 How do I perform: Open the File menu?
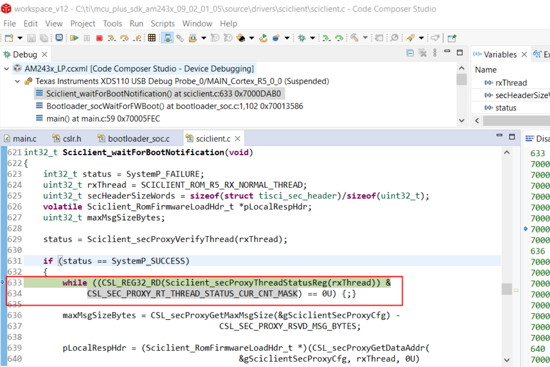tap(9, 23)
